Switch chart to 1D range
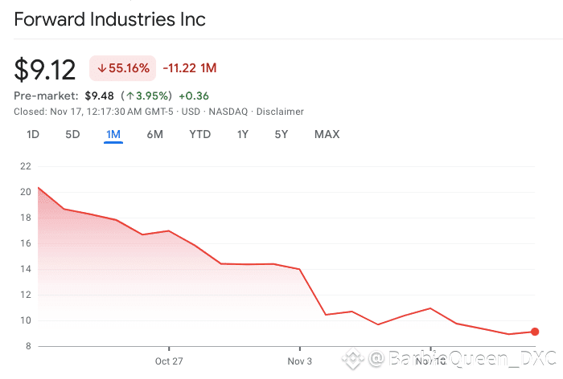Screen dimensions: 563x379 tap(33, 134)
